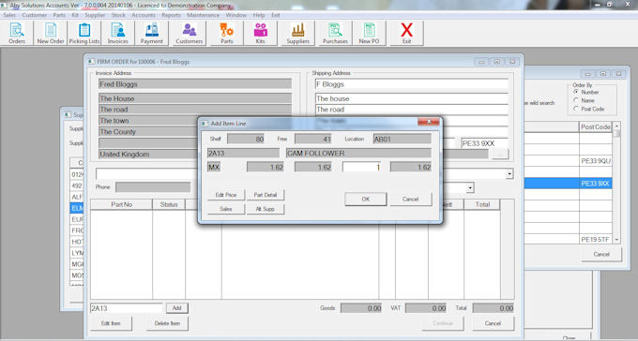
Task: Open the Help menu
Action: tap(259, 15)
